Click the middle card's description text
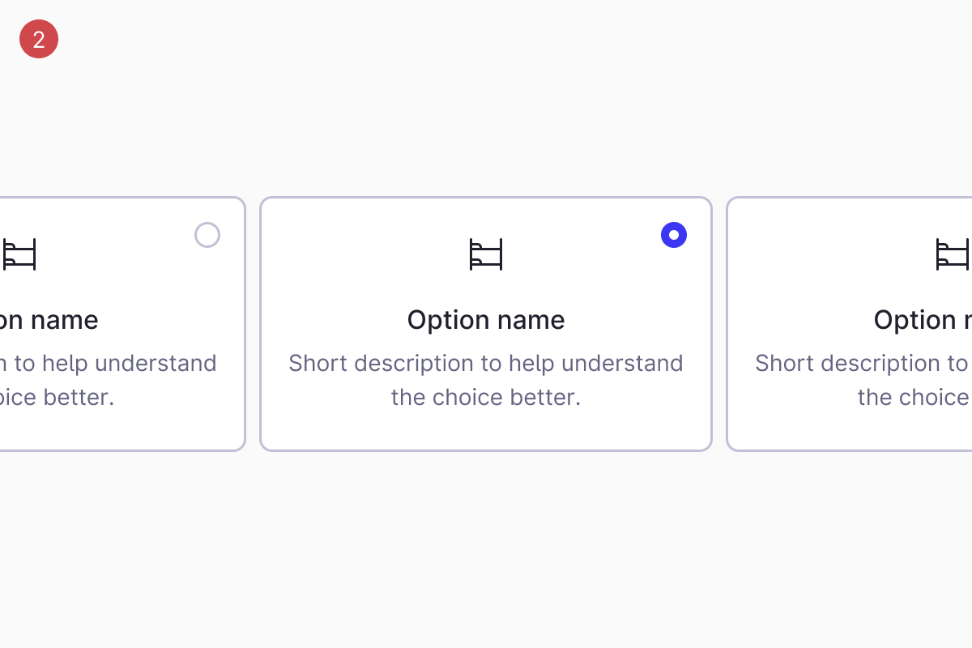 486,379
